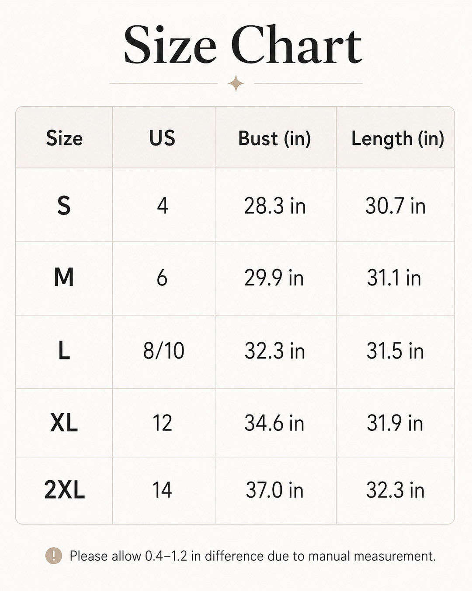Click the L size row label
This screenshot has height=591, width=472.
click(x=64, y=351)
